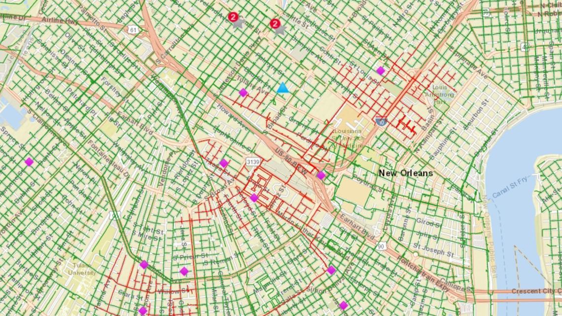This screenshot has height=316, width=562.
Task: Click the Martin Luther King label
Action: pos(302,226)
